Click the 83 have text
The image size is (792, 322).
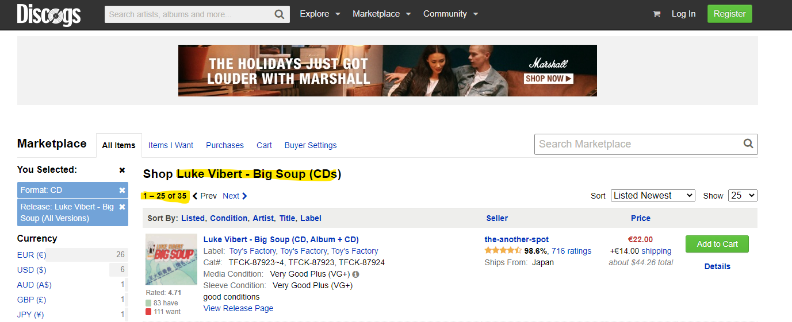(x=166, y=303)
